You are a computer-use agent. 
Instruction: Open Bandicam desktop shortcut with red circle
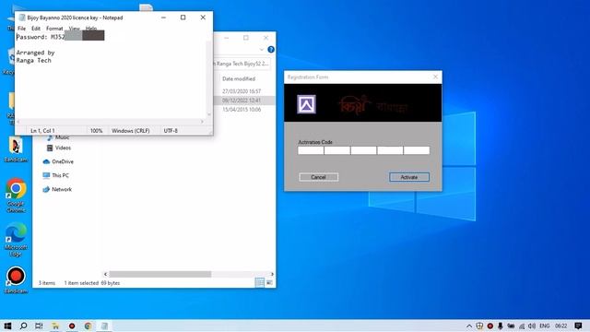click(x=16, y=280)
